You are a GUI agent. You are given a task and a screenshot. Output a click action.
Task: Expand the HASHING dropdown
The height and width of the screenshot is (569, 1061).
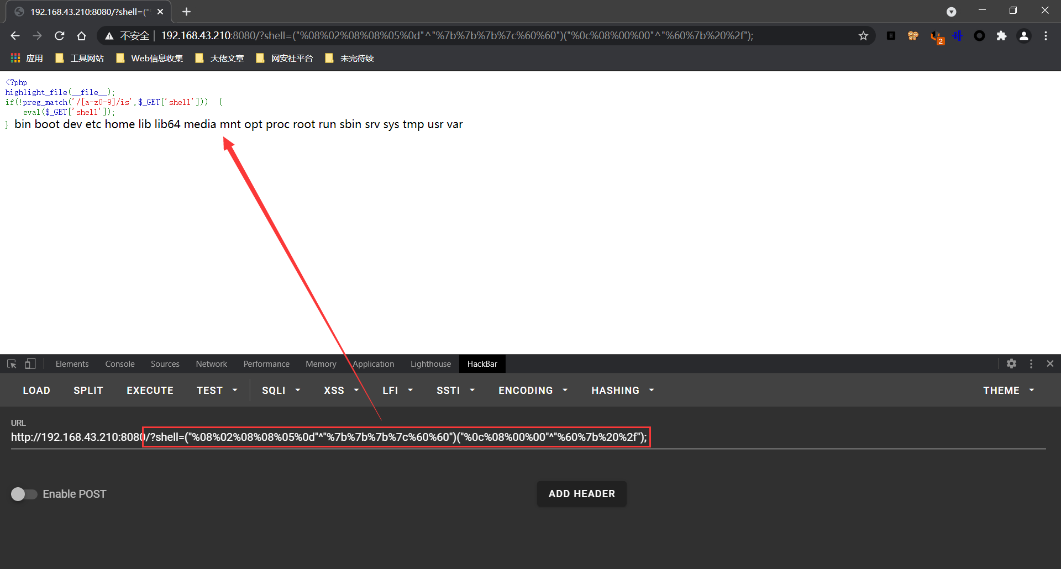[x=623, y=391]
